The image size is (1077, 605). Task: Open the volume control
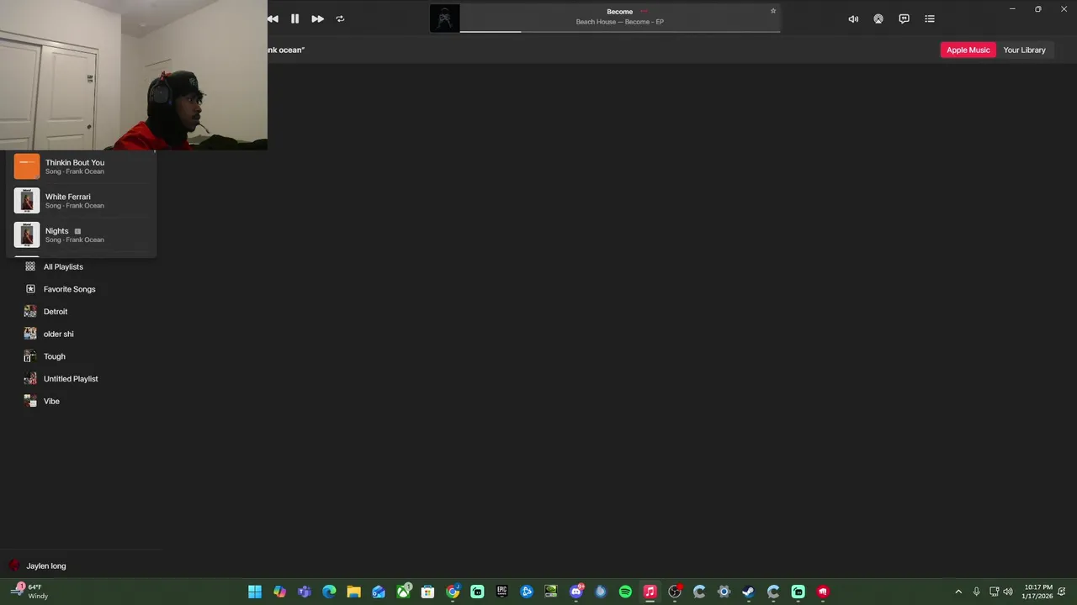click(x=853, y=18)
